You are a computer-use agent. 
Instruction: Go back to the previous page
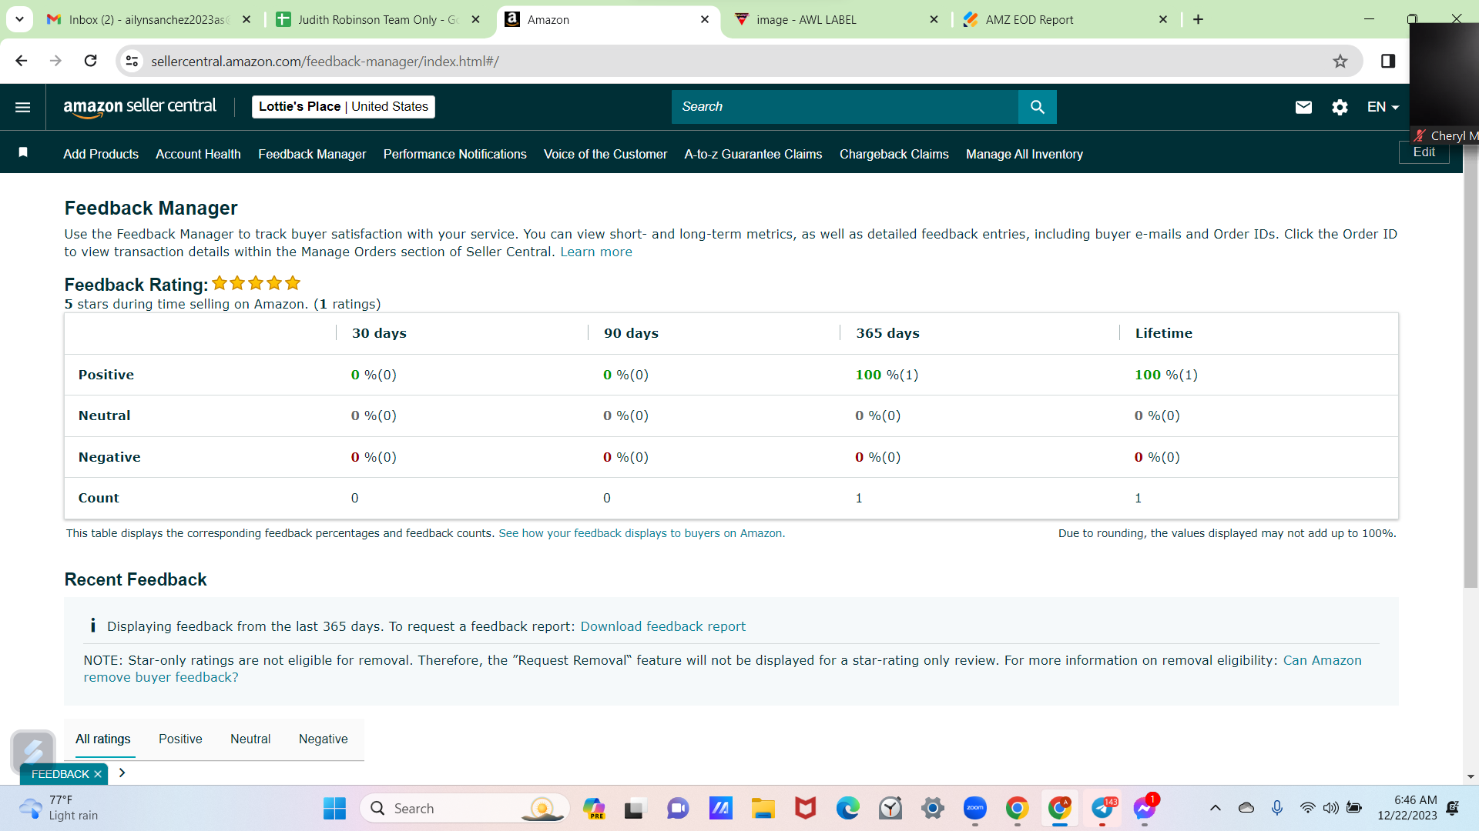point(22,61)
